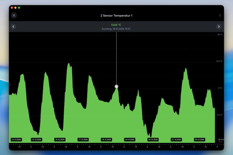Go to next time range with right chevron
Viewport: 233px width, 155px height.
coord(219,27)
